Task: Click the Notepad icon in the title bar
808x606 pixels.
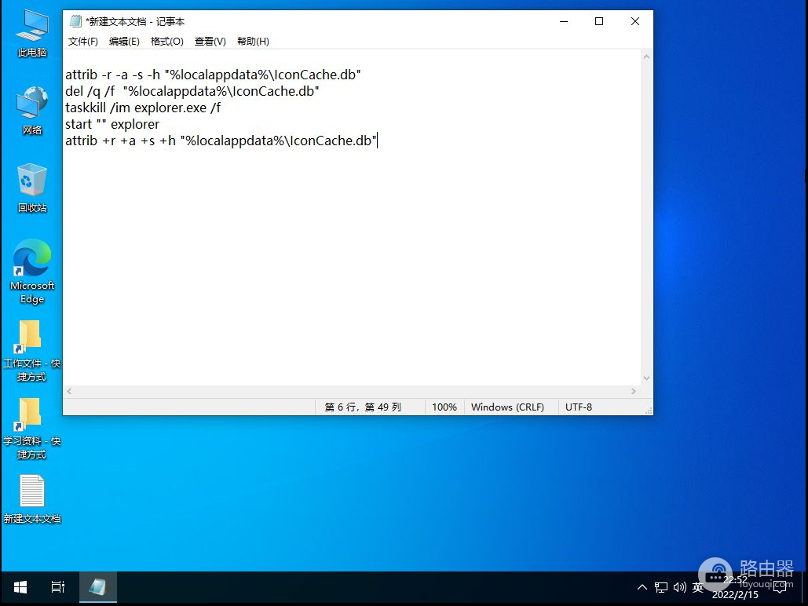Action: (x=75, y=21)
